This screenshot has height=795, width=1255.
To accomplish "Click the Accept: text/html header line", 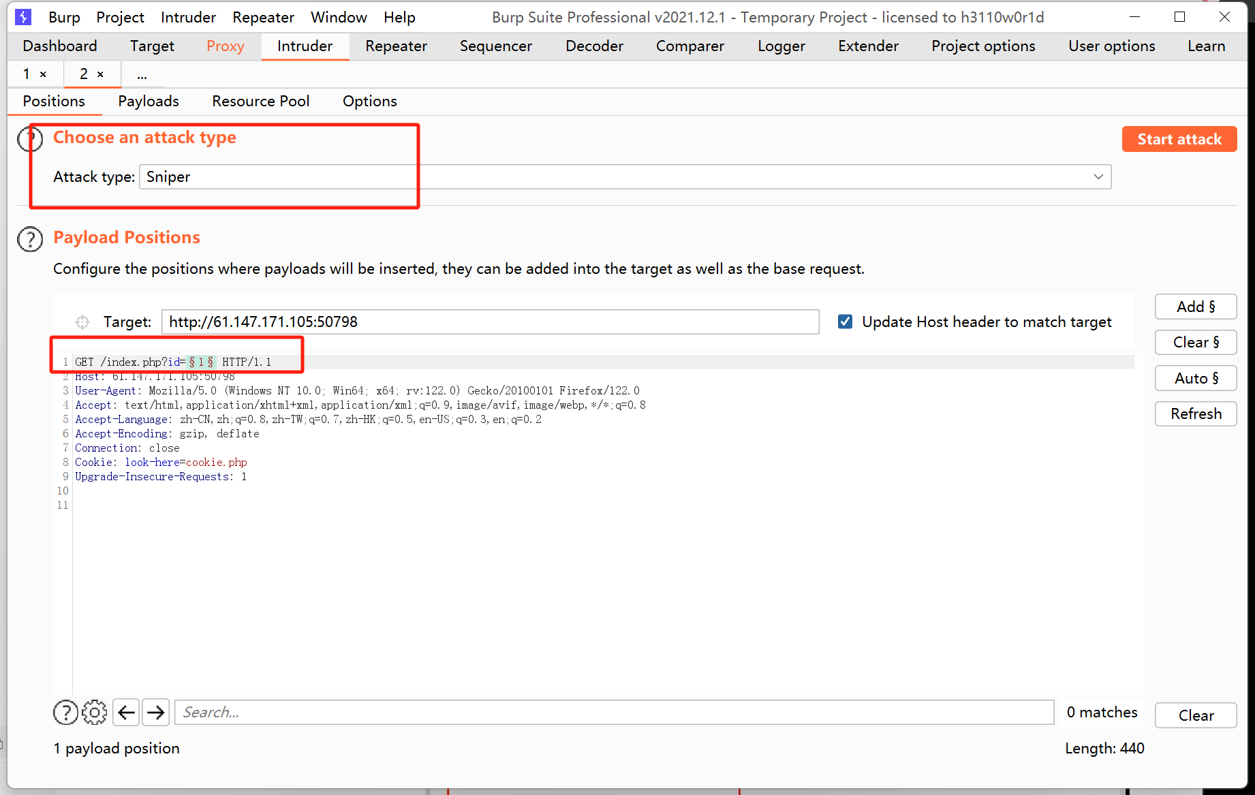I will [360, 405].
